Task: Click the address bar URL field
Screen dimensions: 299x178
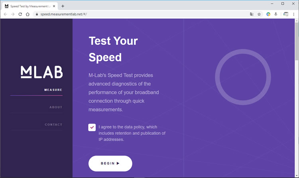Action: tap(142, 14)
